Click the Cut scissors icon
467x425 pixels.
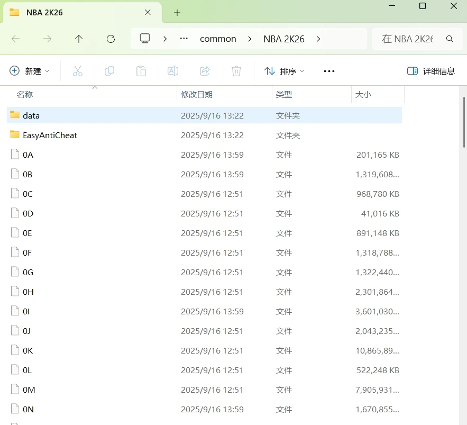78,71
